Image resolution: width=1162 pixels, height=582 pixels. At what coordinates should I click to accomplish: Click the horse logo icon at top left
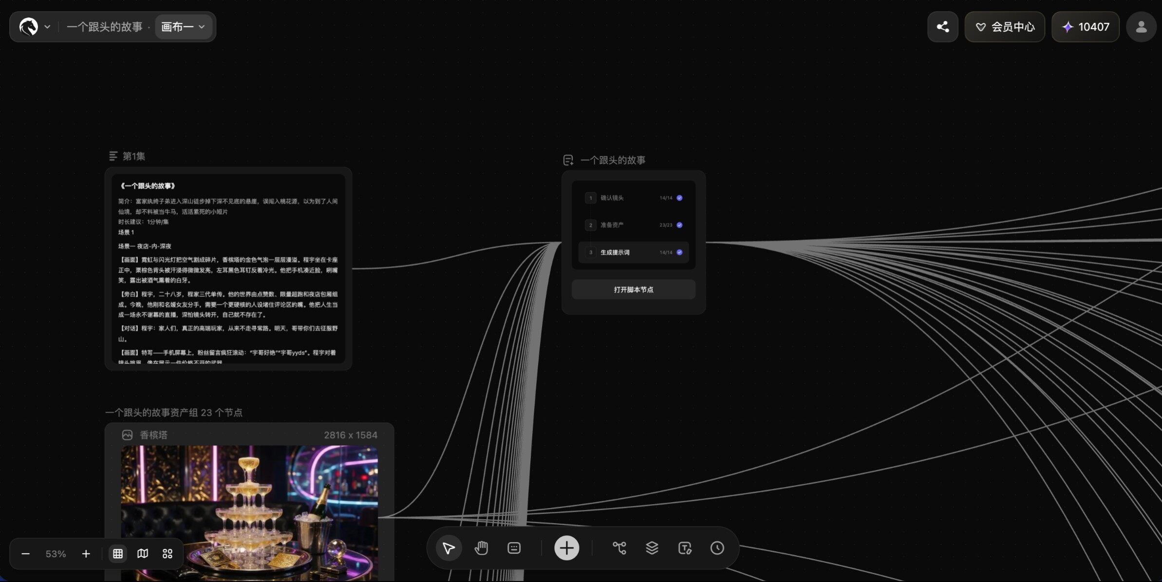pyautogui.click(x=28, y=27)
